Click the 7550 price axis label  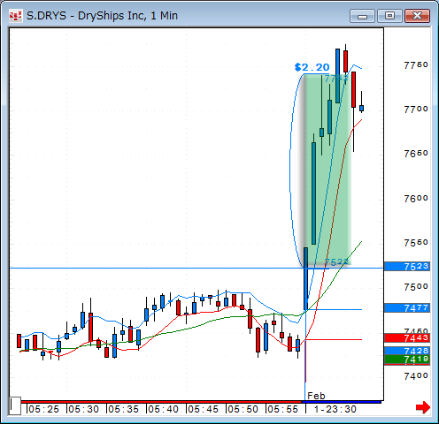[x=416, y=243]
